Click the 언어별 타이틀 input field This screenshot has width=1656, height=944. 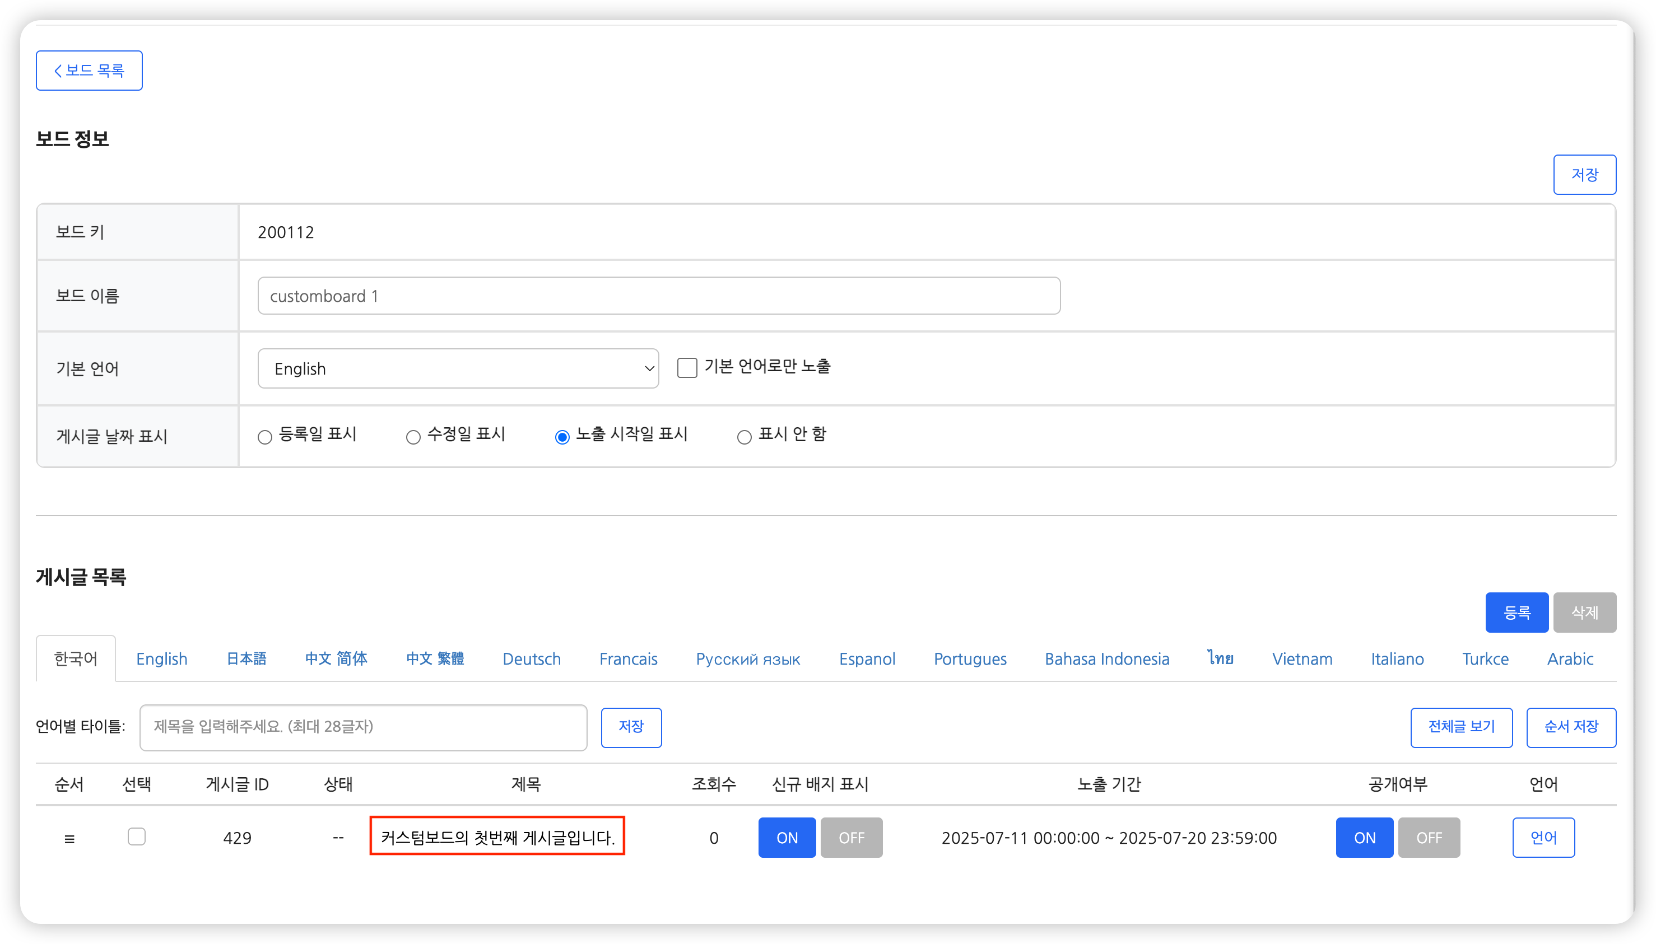coord(363,727)
